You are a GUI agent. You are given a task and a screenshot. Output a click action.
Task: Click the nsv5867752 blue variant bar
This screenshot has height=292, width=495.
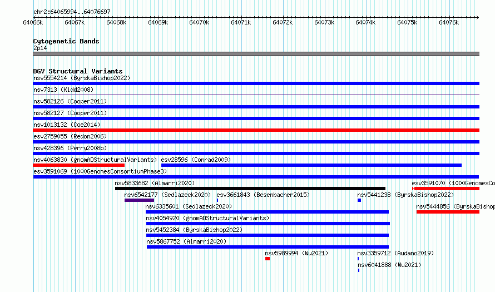click(x=268, y=247)
